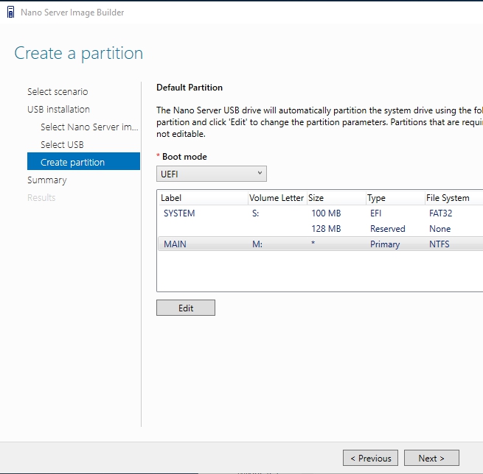Viewport: 483px width, 474px height.
Task: Open the Boot mode UEFI dropdown
Action: click(x=212, y=174)
